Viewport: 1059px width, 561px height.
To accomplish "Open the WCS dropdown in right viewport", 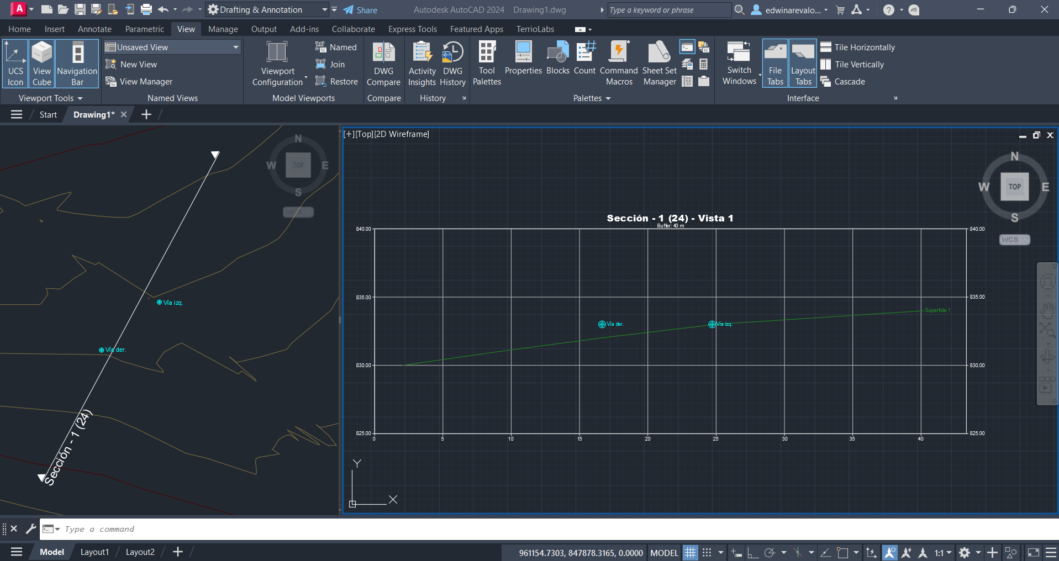I will [x=1015, y=240].
